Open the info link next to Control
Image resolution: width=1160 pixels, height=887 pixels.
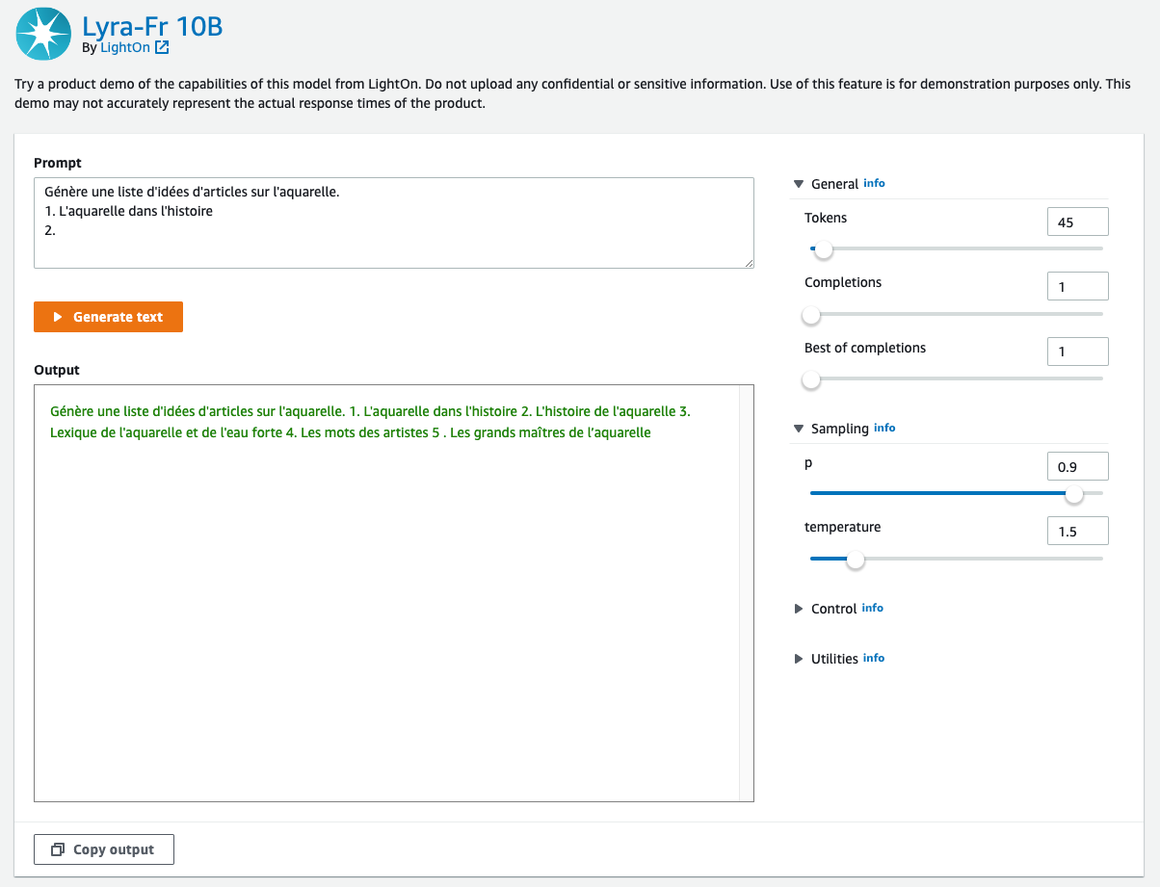872,608
